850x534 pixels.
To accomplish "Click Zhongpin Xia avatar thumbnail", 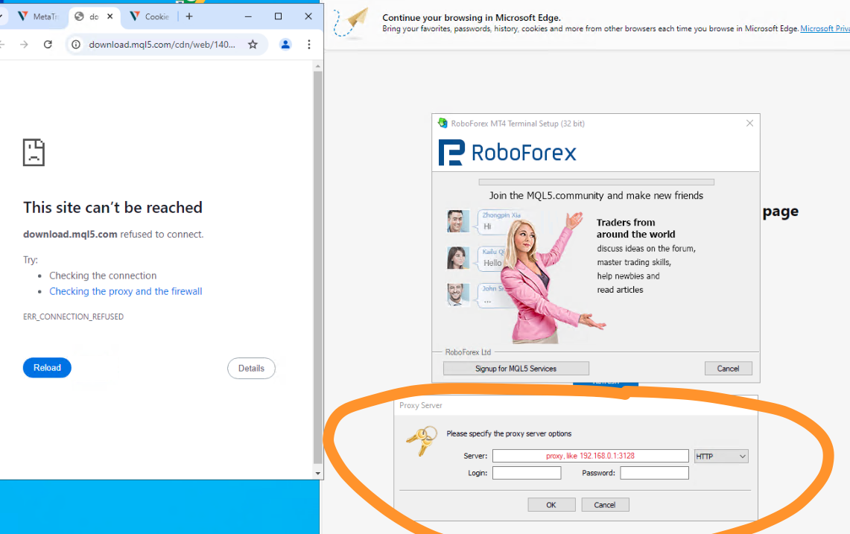I will (x=458, y=221).
